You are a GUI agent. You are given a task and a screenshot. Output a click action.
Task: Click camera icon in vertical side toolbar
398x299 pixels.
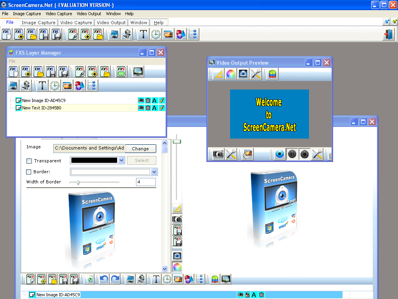tap(177, 219)
